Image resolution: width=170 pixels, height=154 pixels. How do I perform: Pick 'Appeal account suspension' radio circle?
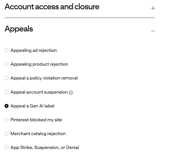click(x=7, y=92)
